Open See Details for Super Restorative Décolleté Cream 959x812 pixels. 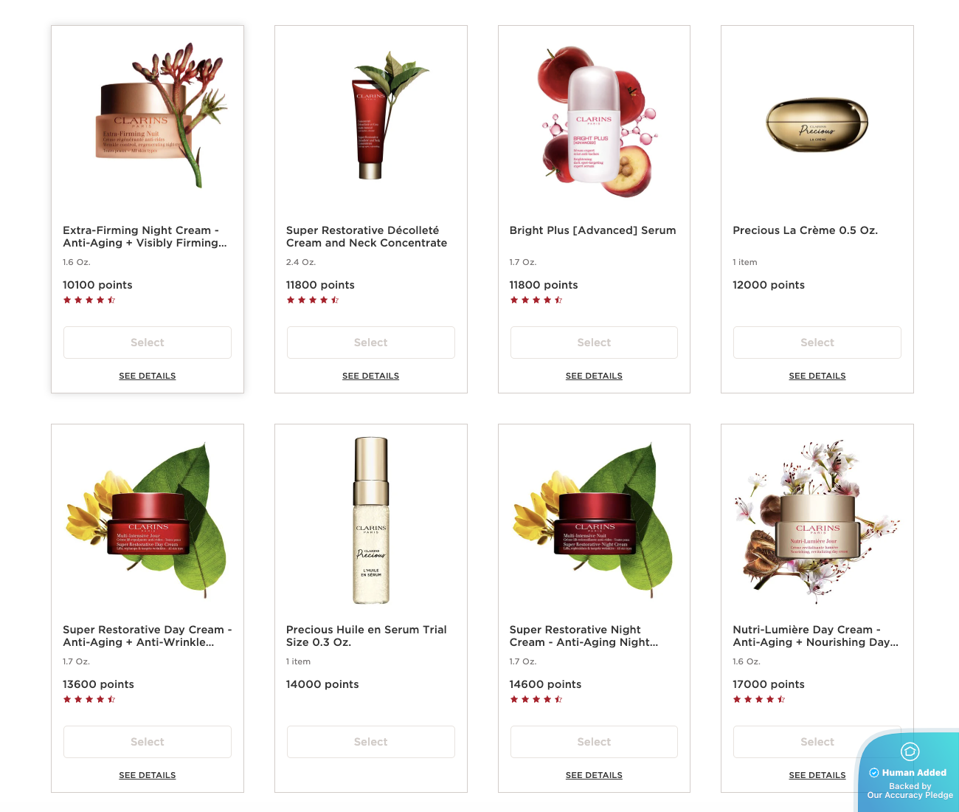[371, 376]
